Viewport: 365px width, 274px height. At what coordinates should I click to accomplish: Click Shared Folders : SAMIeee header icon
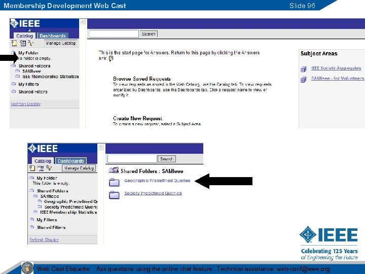(114, 170)
